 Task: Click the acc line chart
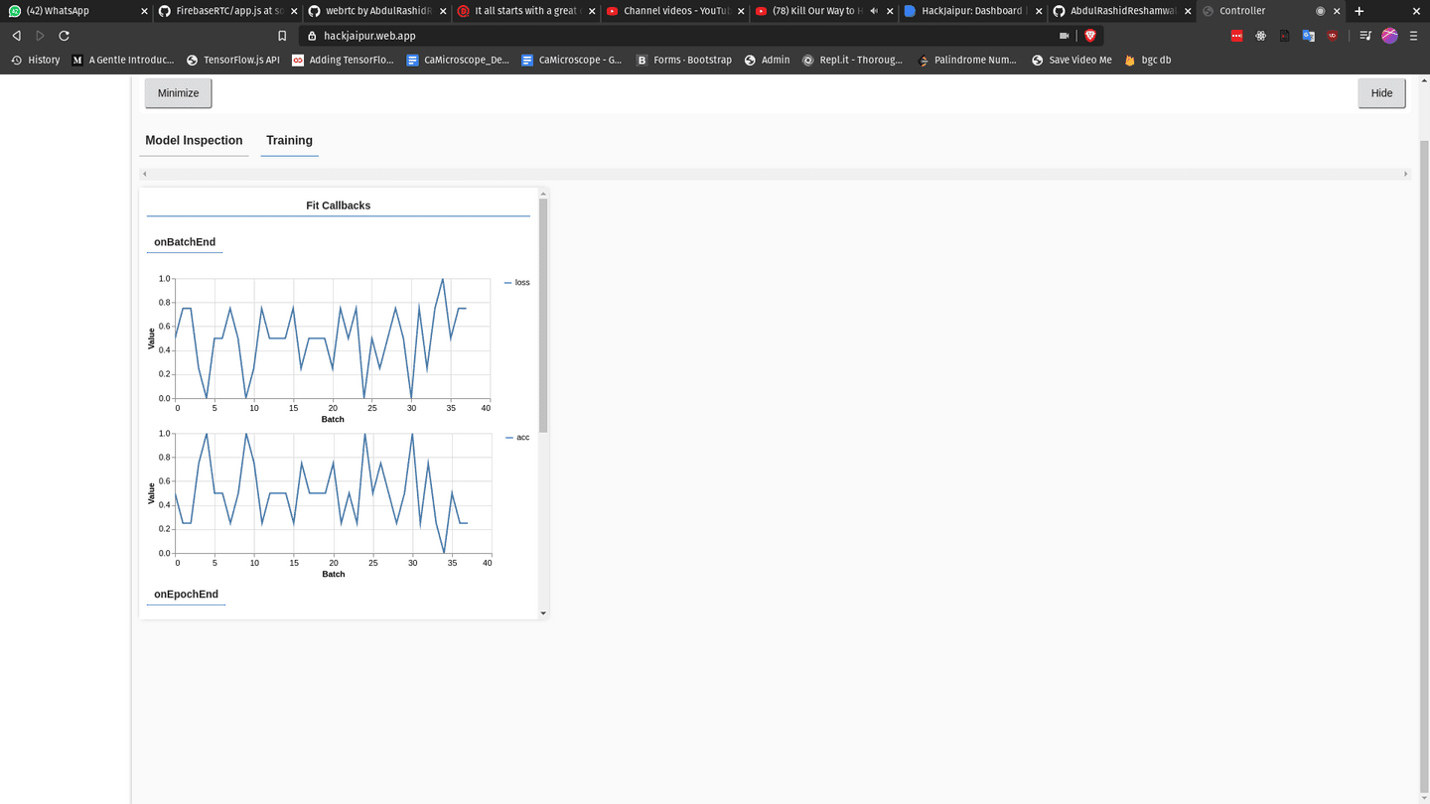(333, 493)
